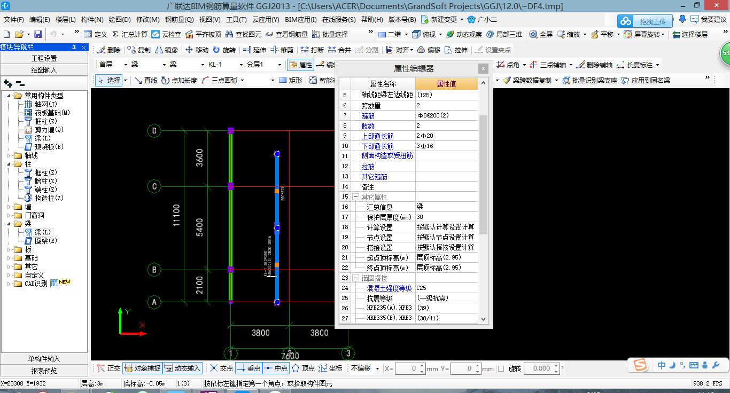Image resolution: width=730 pixels, height=393 pixels.
Task: Close the 属性编辑器 property editor panel
Action: pos(483,68)
